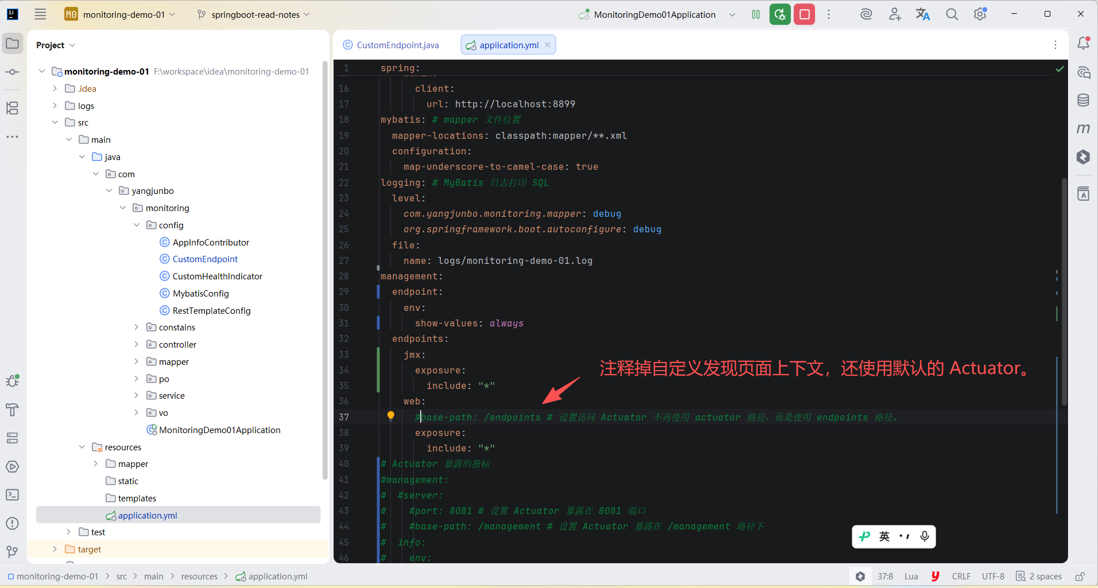The image size is (1098, 588).
Task: Expand the target folder
Action: (x=55, y=549)
